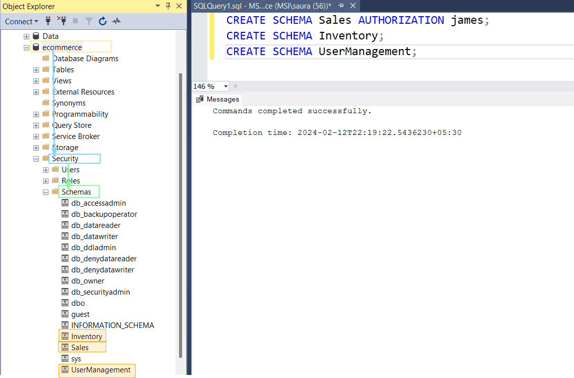
Task: Click the Inventory schema icon
Action: coord(65,336)
